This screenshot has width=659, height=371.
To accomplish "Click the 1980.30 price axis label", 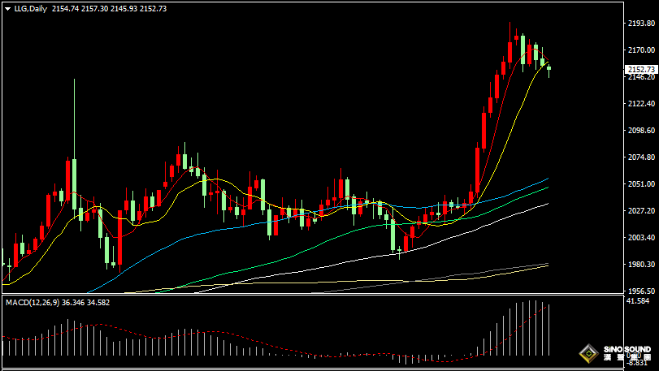I will (640, 265).
